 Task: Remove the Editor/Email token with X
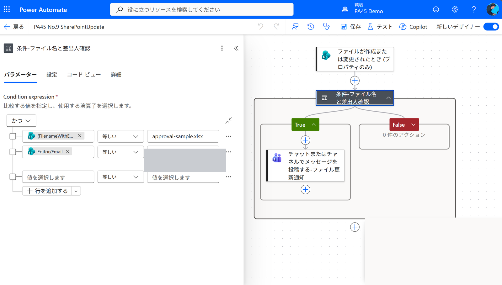[x=67, y=151]
